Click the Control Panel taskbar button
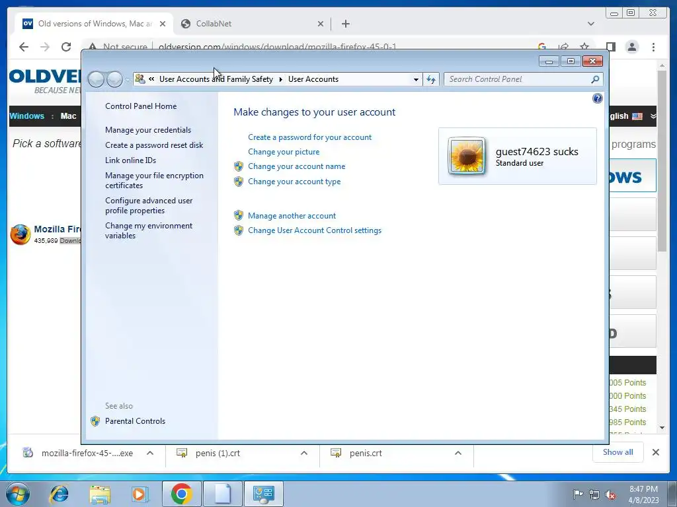The height and width of the screenshot is (507, 677). point(263,494)
